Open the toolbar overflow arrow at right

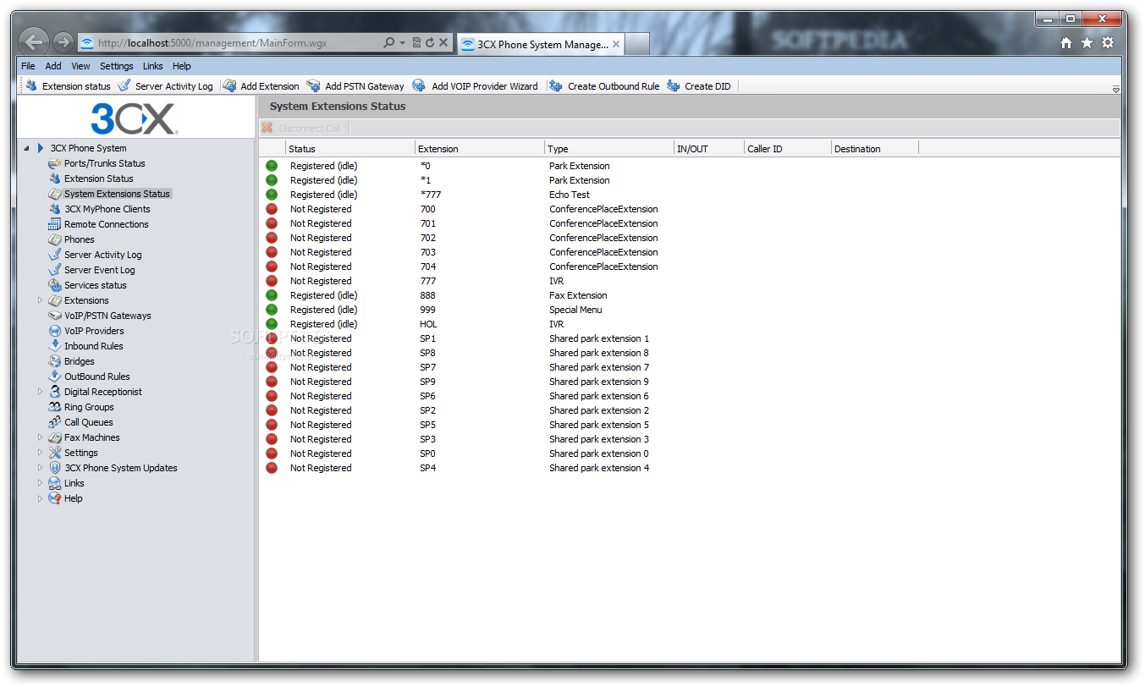pyautogui.click(x=1115, y=89)
